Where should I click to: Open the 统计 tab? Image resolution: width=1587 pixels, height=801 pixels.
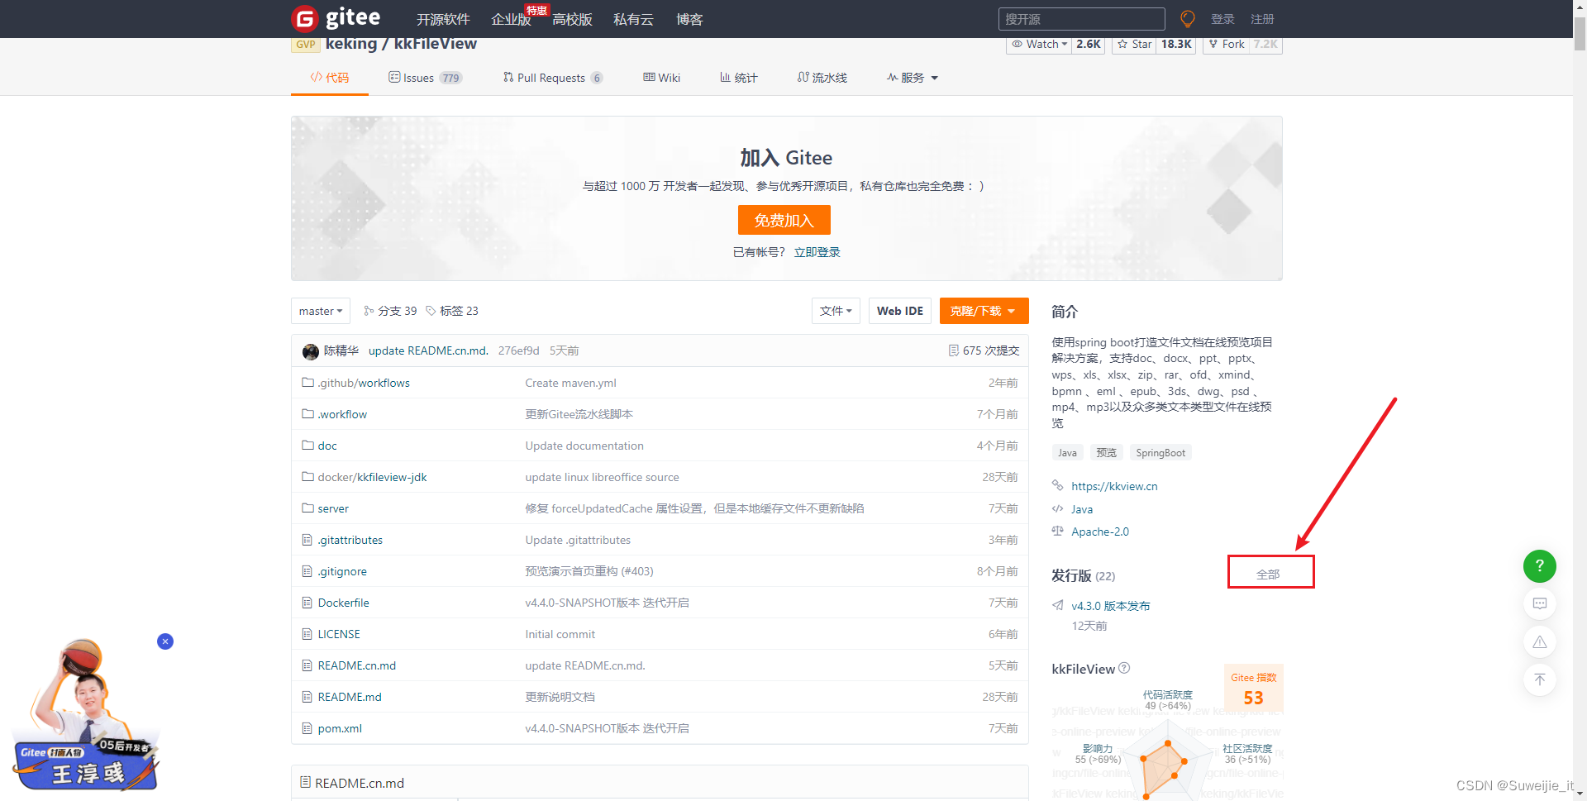coord(738,78)
